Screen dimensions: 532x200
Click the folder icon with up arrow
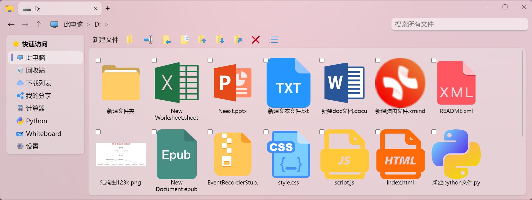point(202,40)
